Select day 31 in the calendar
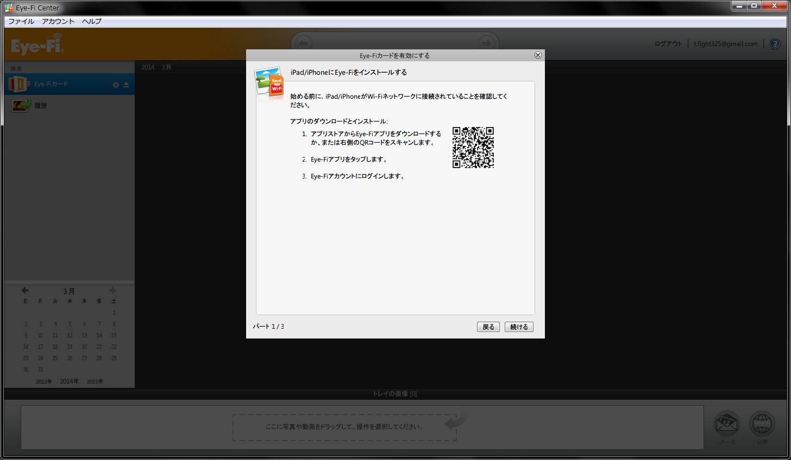 click(x=40, y=369)
